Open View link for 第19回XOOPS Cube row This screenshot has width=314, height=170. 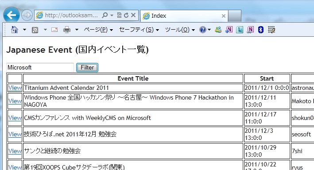click(15, 167)
